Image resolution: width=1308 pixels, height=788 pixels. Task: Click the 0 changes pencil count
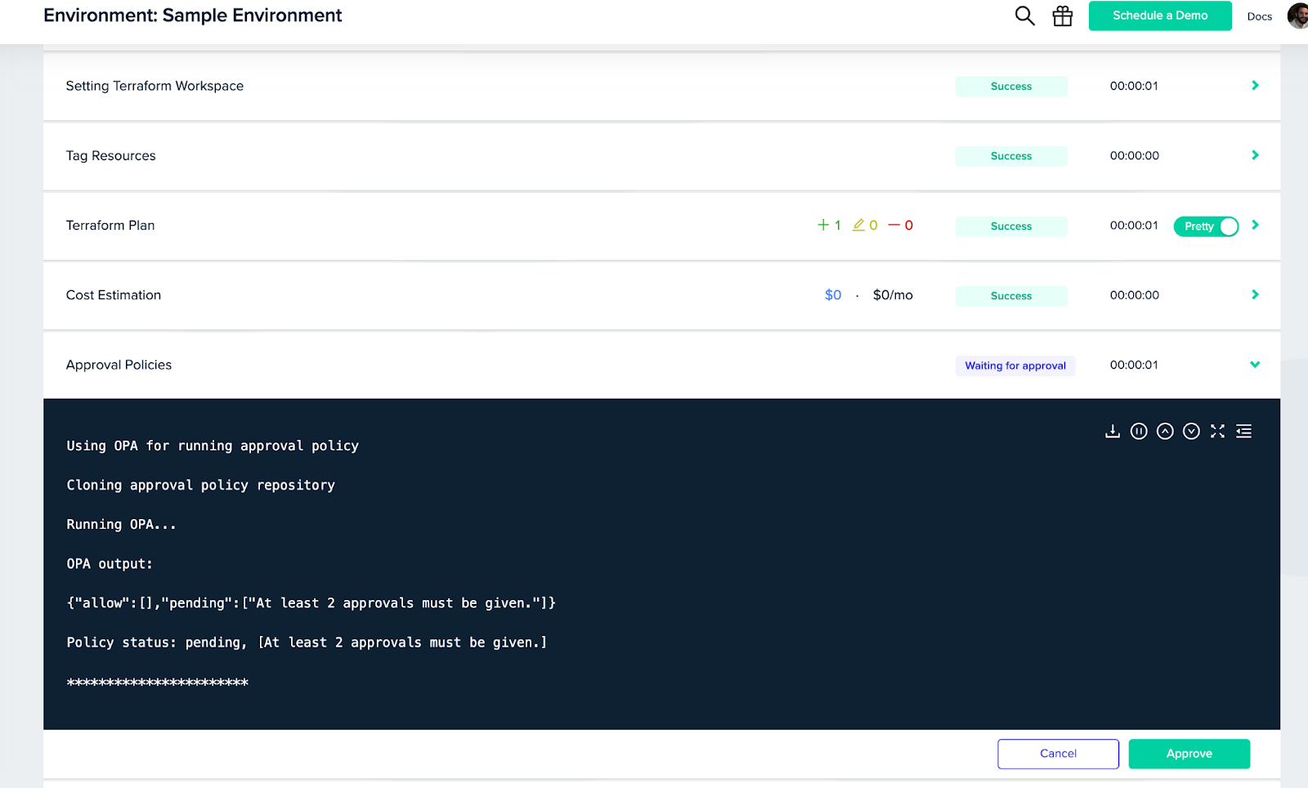(x=865, y=225)
